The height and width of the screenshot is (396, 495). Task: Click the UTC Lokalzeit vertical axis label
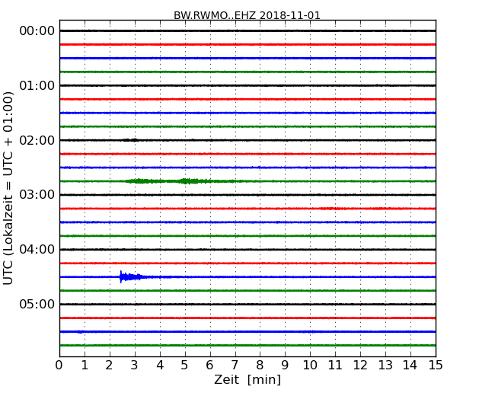click(8, 188)
